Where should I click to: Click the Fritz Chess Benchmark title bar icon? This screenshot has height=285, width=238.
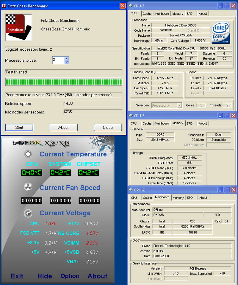pos(4,6)
